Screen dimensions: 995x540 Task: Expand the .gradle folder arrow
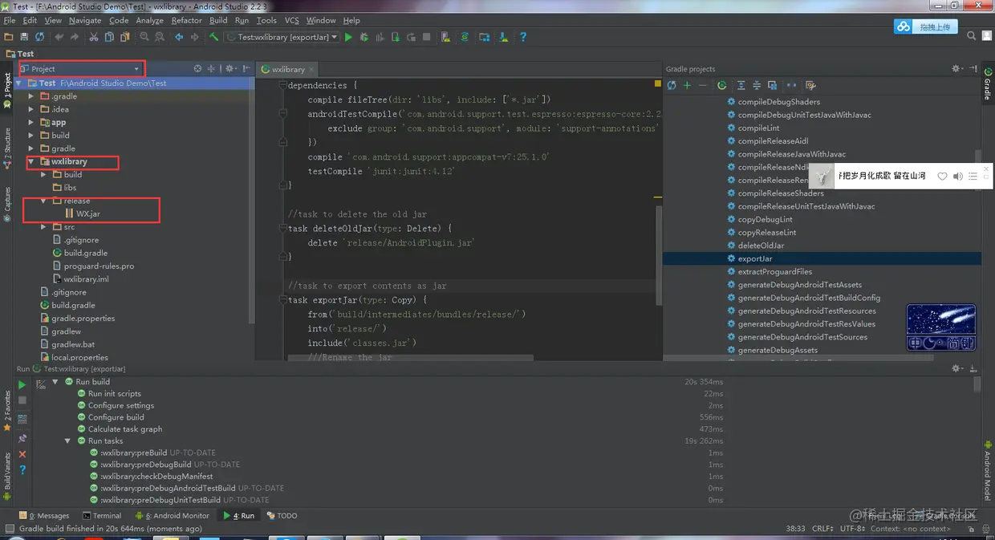(x=31, y=96)
